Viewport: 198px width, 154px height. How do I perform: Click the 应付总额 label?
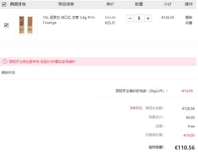coord(156,147)
